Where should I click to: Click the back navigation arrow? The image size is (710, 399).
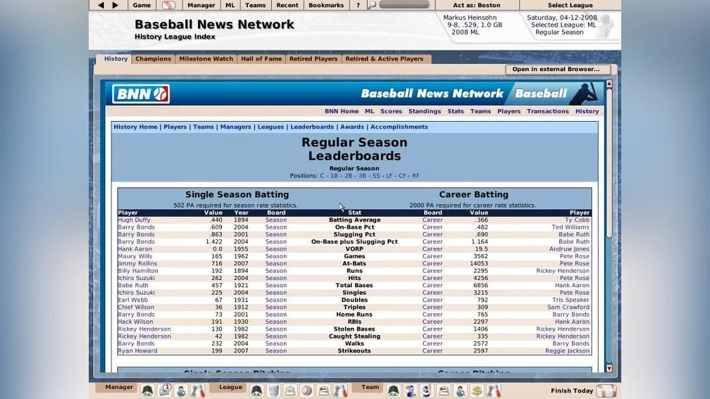pyautogui.click(x=101, y=5)
